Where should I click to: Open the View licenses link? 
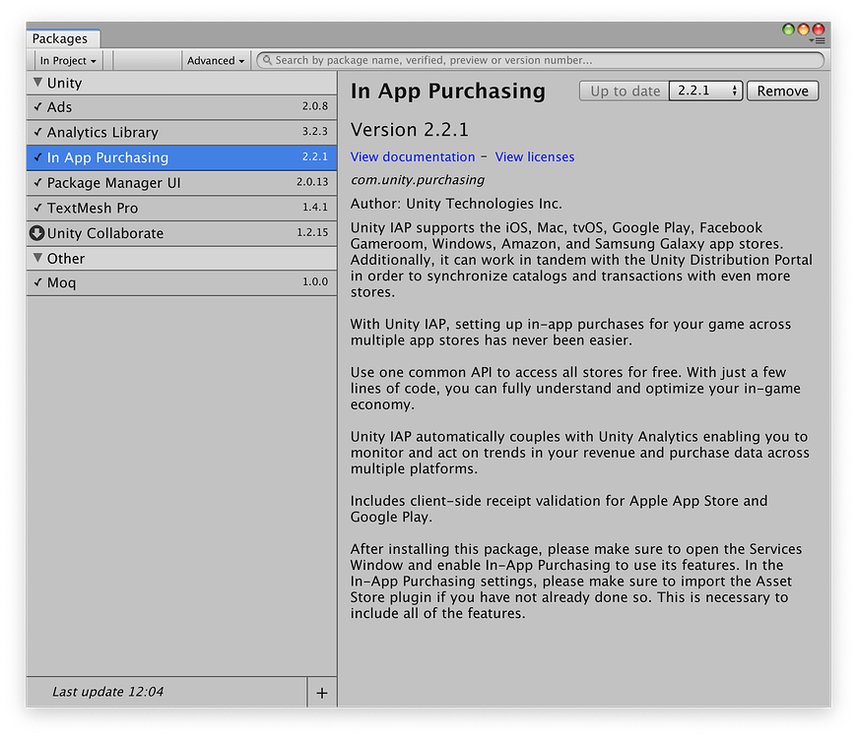click(x=535, y=156)
